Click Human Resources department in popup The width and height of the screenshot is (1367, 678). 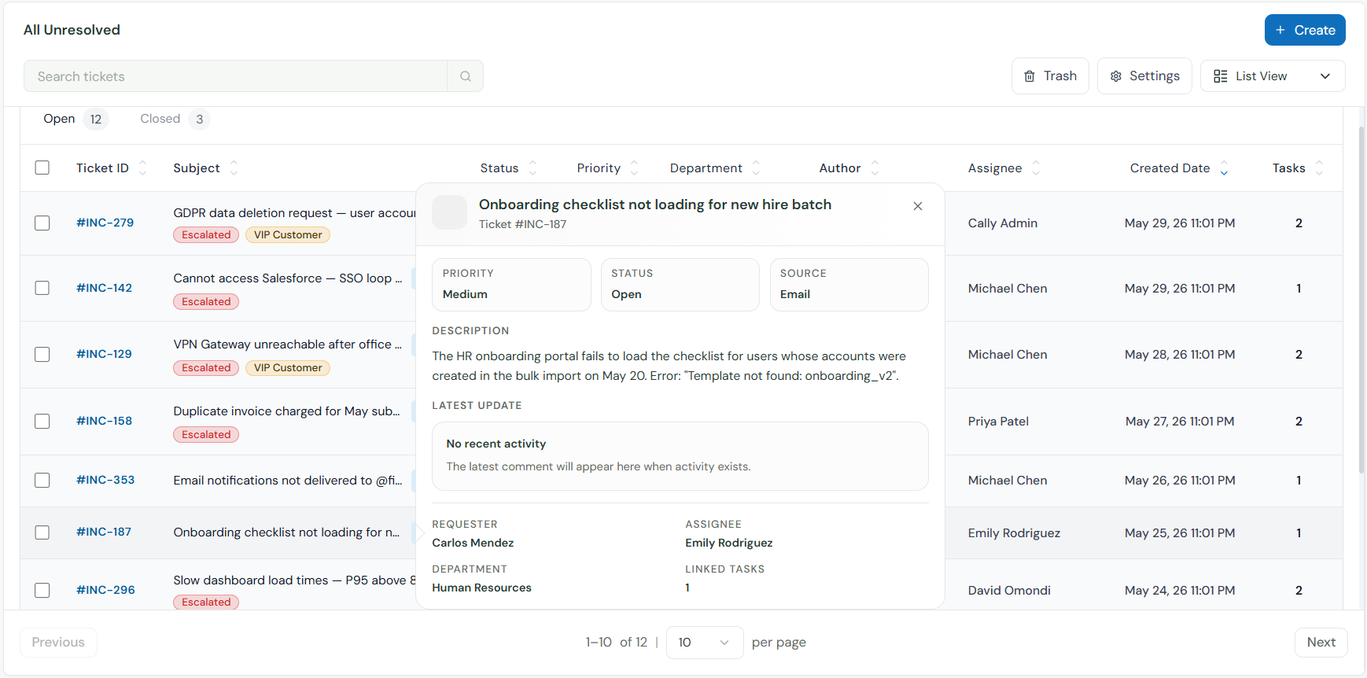(x=481, y=588)
